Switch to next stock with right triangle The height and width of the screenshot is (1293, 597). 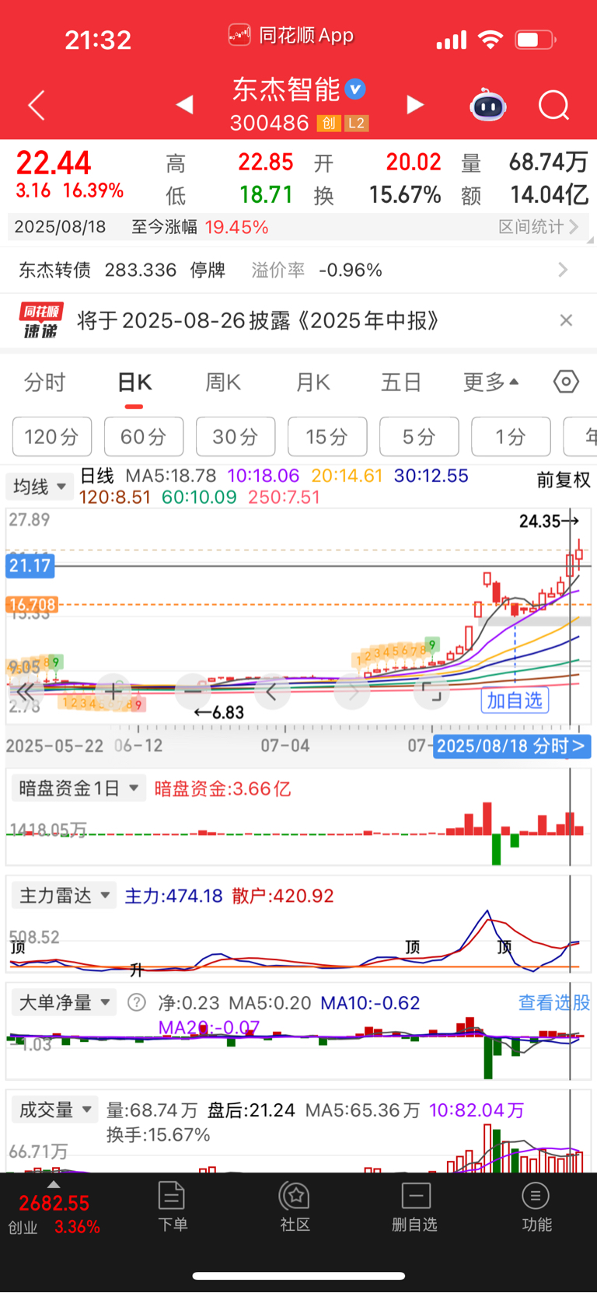pyautogui.click(x=415, y=104)
